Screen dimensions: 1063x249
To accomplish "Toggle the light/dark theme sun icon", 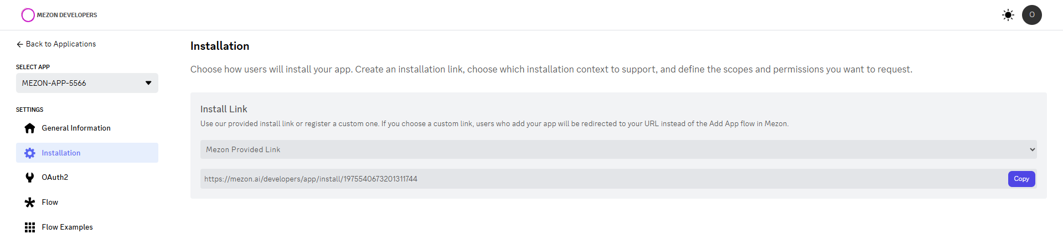I will [1008, 15].
